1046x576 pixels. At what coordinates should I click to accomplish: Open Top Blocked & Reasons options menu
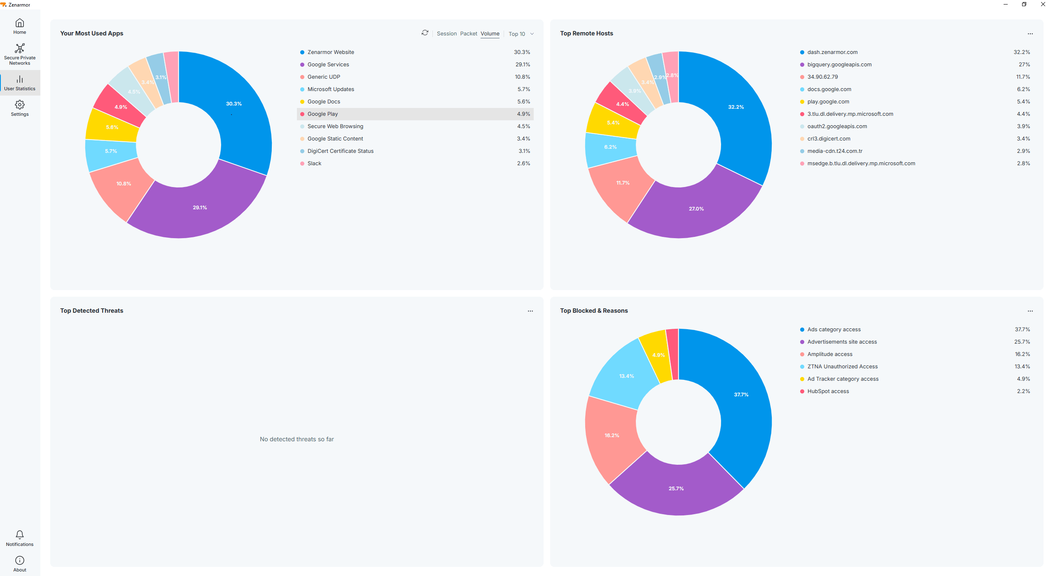1030,311
